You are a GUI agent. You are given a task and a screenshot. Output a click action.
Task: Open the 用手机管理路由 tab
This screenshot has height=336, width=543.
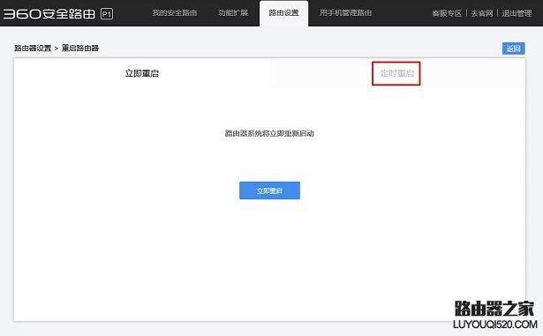tap(345, 13)
